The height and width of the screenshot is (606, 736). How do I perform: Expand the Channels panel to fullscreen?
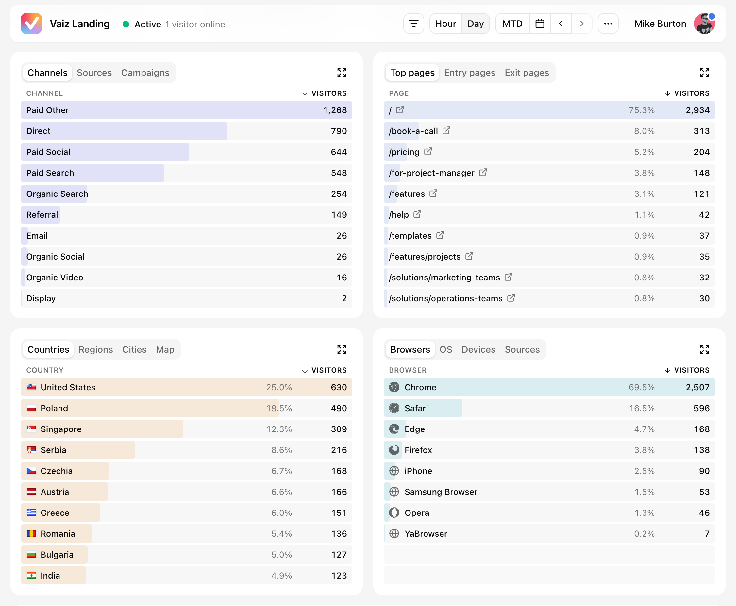[342, 73]
